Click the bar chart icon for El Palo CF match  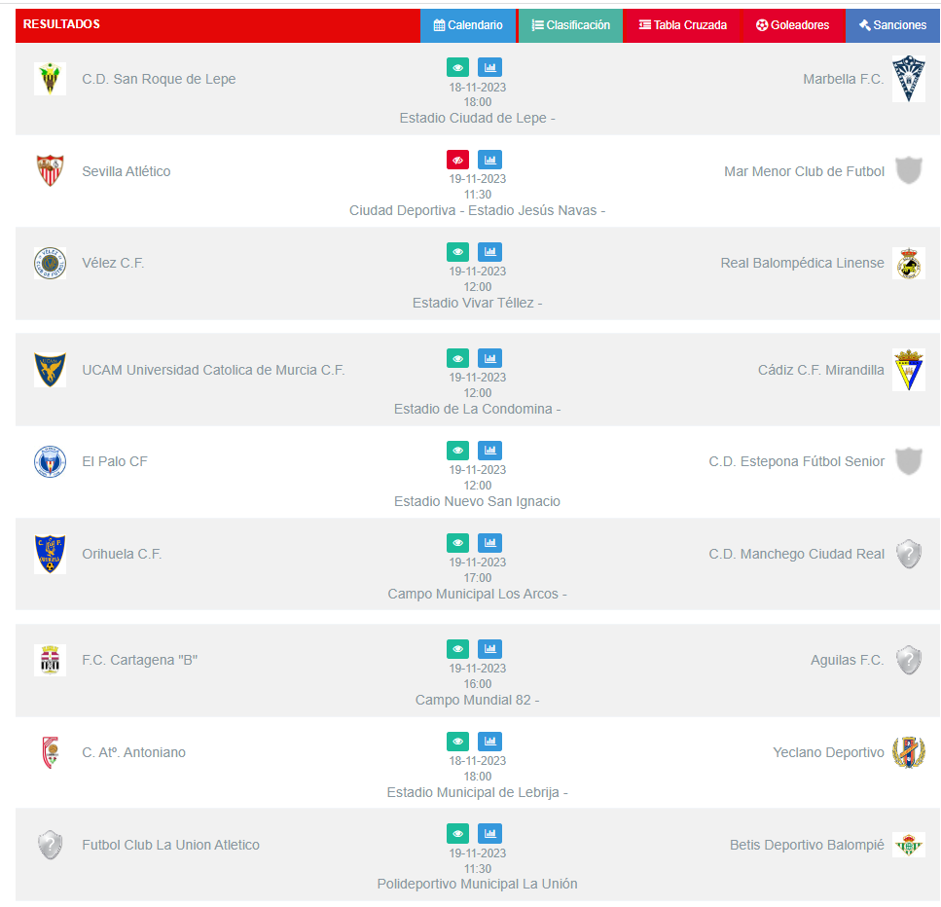click(x=489, y=451)
